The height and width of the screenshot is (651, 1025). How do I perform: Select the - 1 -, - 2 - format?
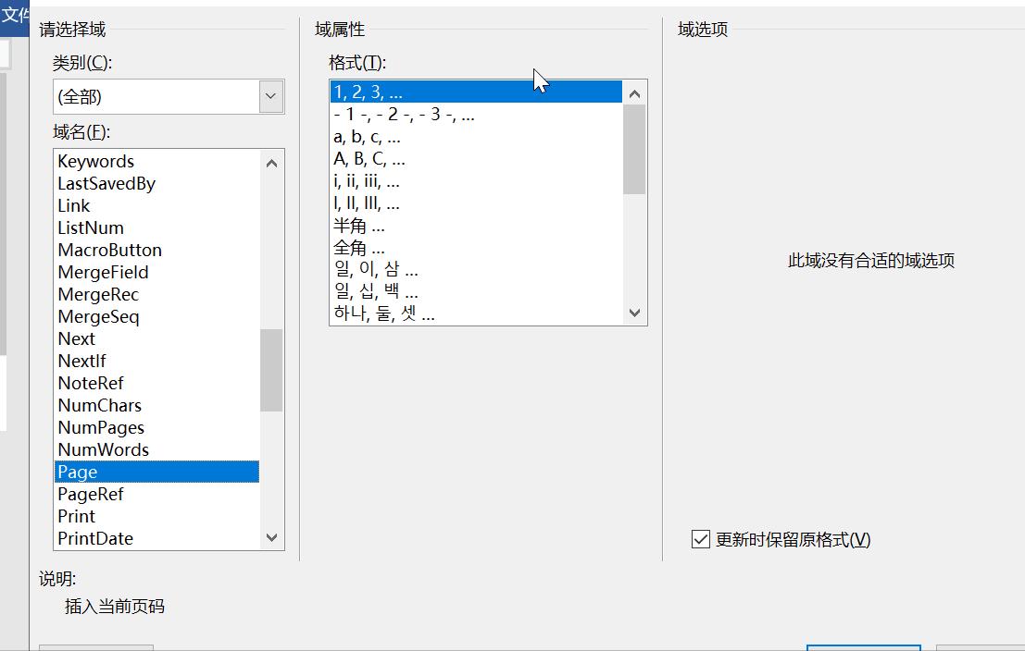pyautogui.click(x=404, y=115)
